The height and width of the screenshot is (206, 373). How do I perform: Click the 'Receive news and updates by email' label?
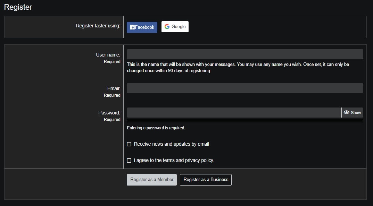[x=171, y=144]
